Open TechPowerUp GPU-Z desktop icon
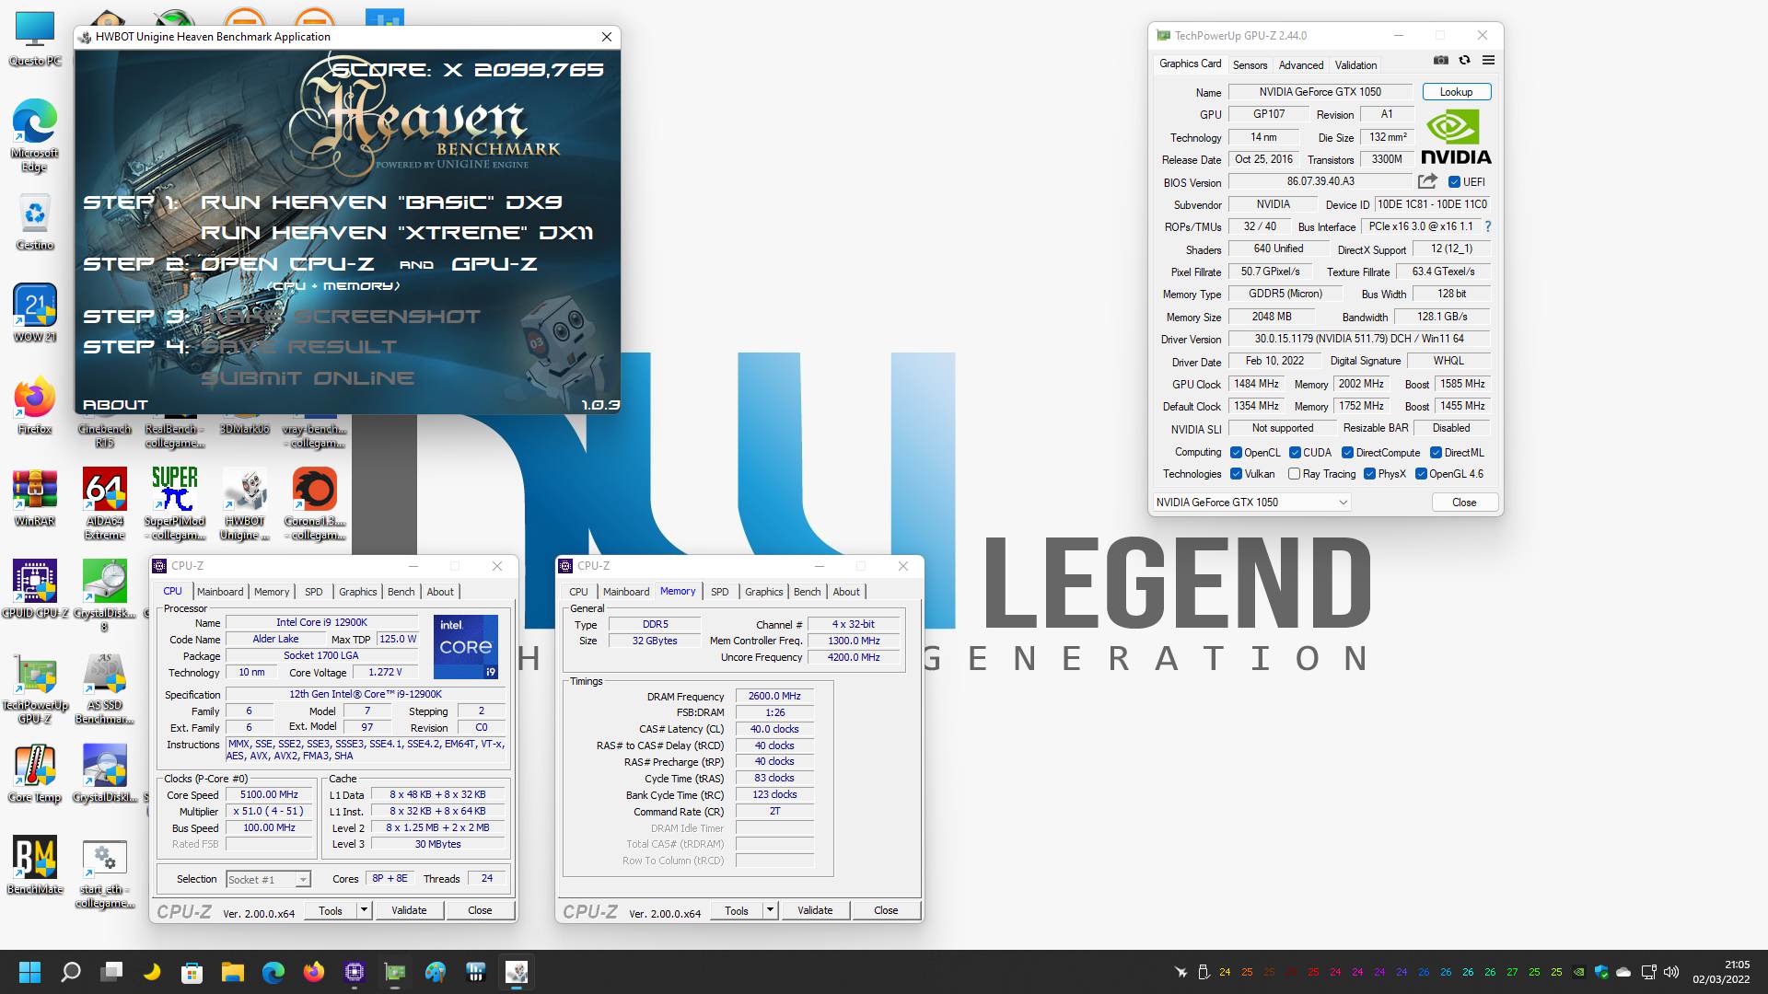The height and width of the screenshot is (994, 1768). [x=34, y=688]
